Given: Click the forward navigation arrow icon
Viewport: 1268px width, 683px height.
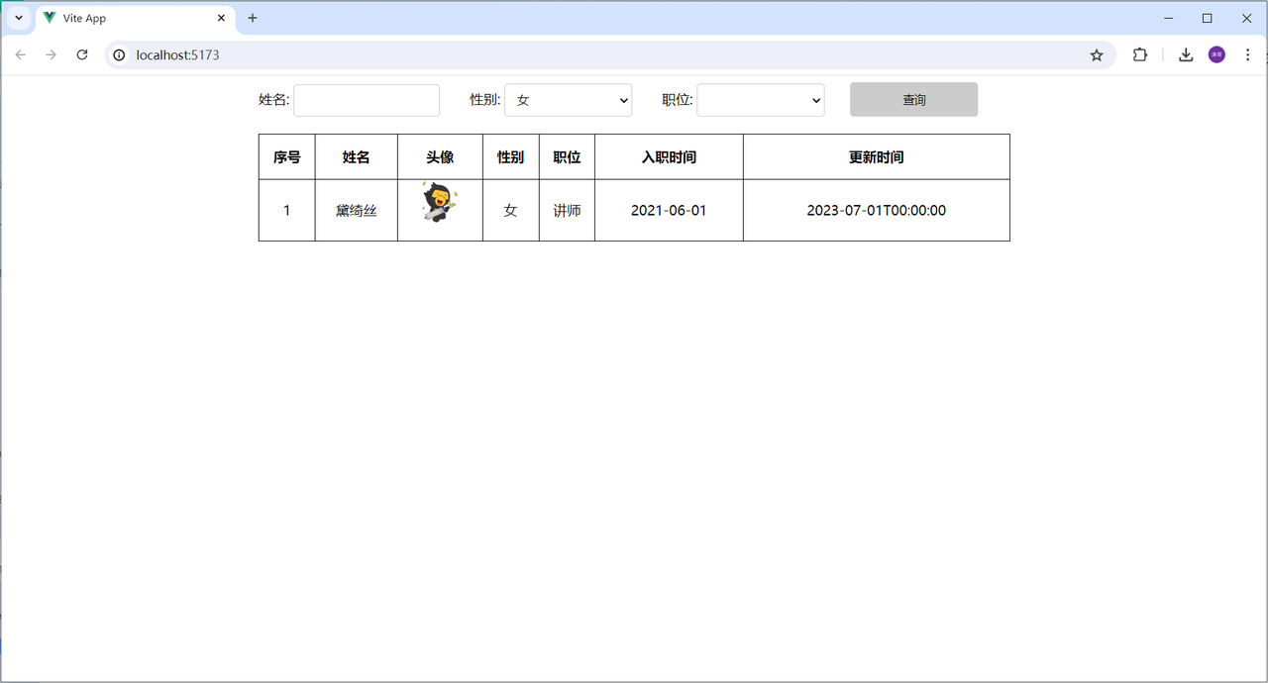Looking at the screenshot, I should click(51, 54).
